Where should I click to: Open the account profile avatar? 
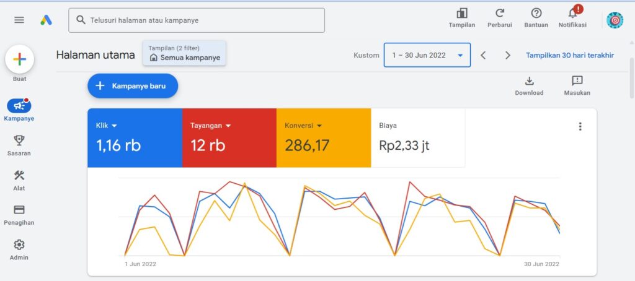(614, 20)
